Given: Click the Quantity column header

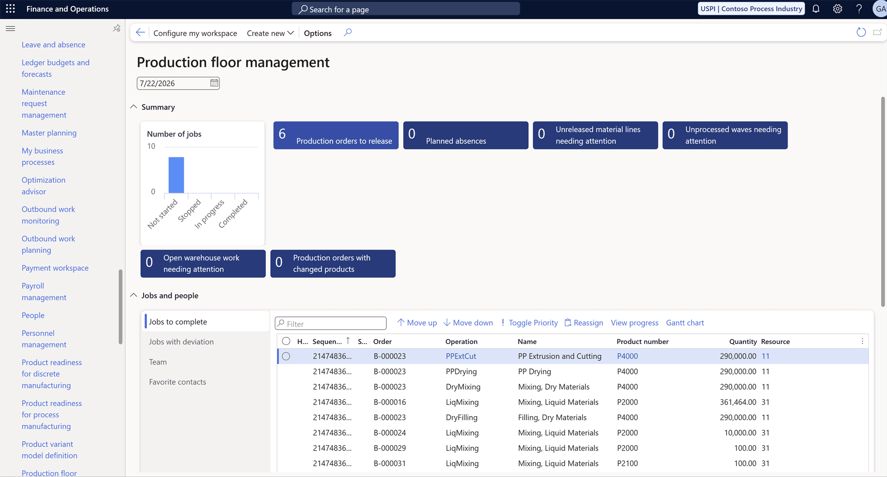Looking at the screenshot, I should 742,341.
